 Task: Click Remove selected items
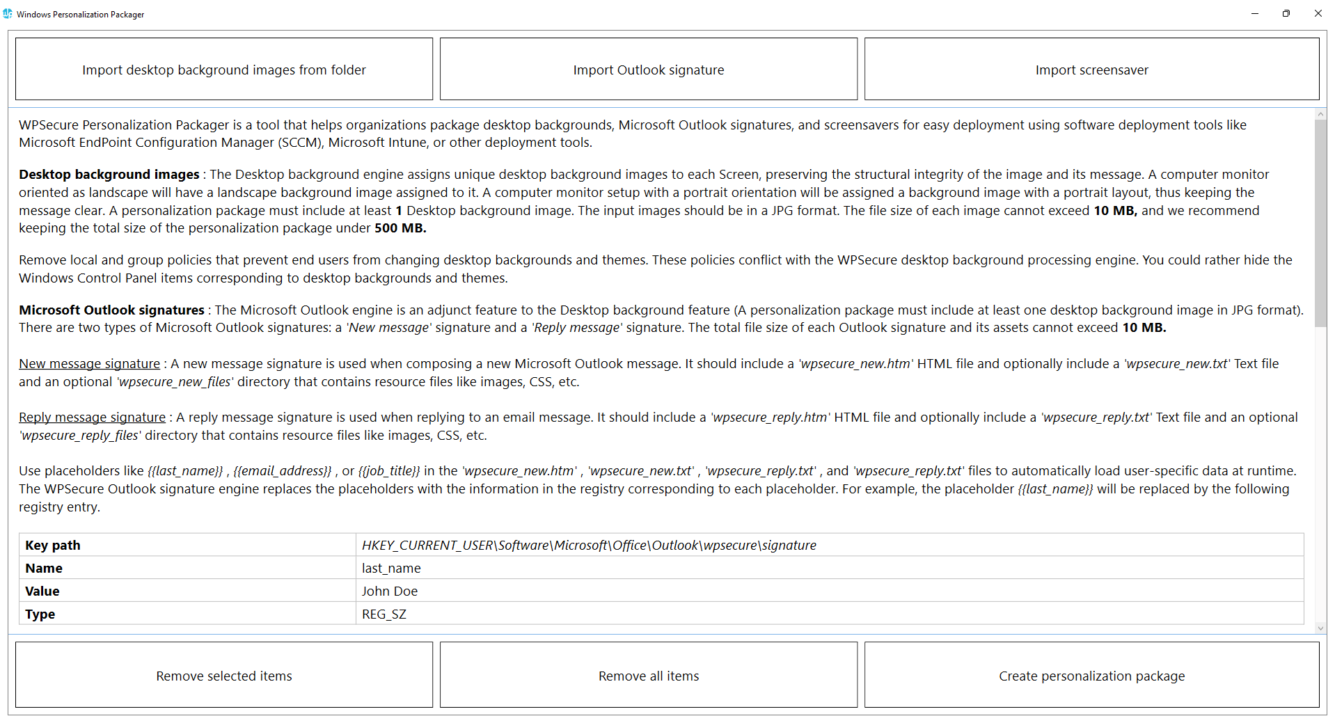pos(224,675)
